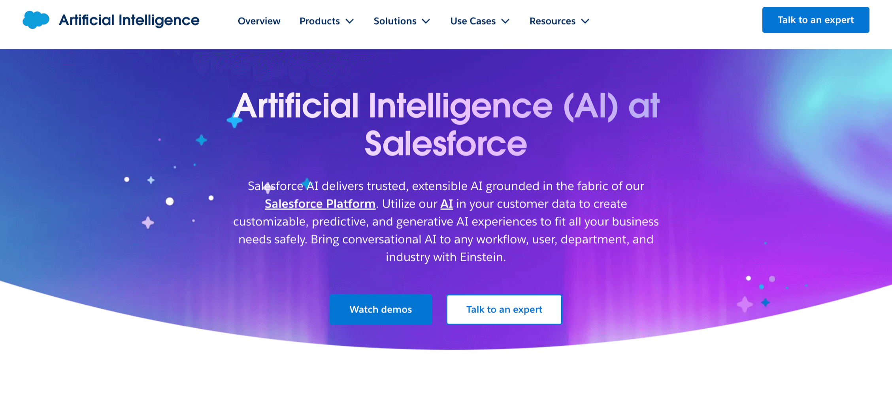Open the Products dropdown menu
The width and height of the screenshot is (892, 410).
coord(320,21)
